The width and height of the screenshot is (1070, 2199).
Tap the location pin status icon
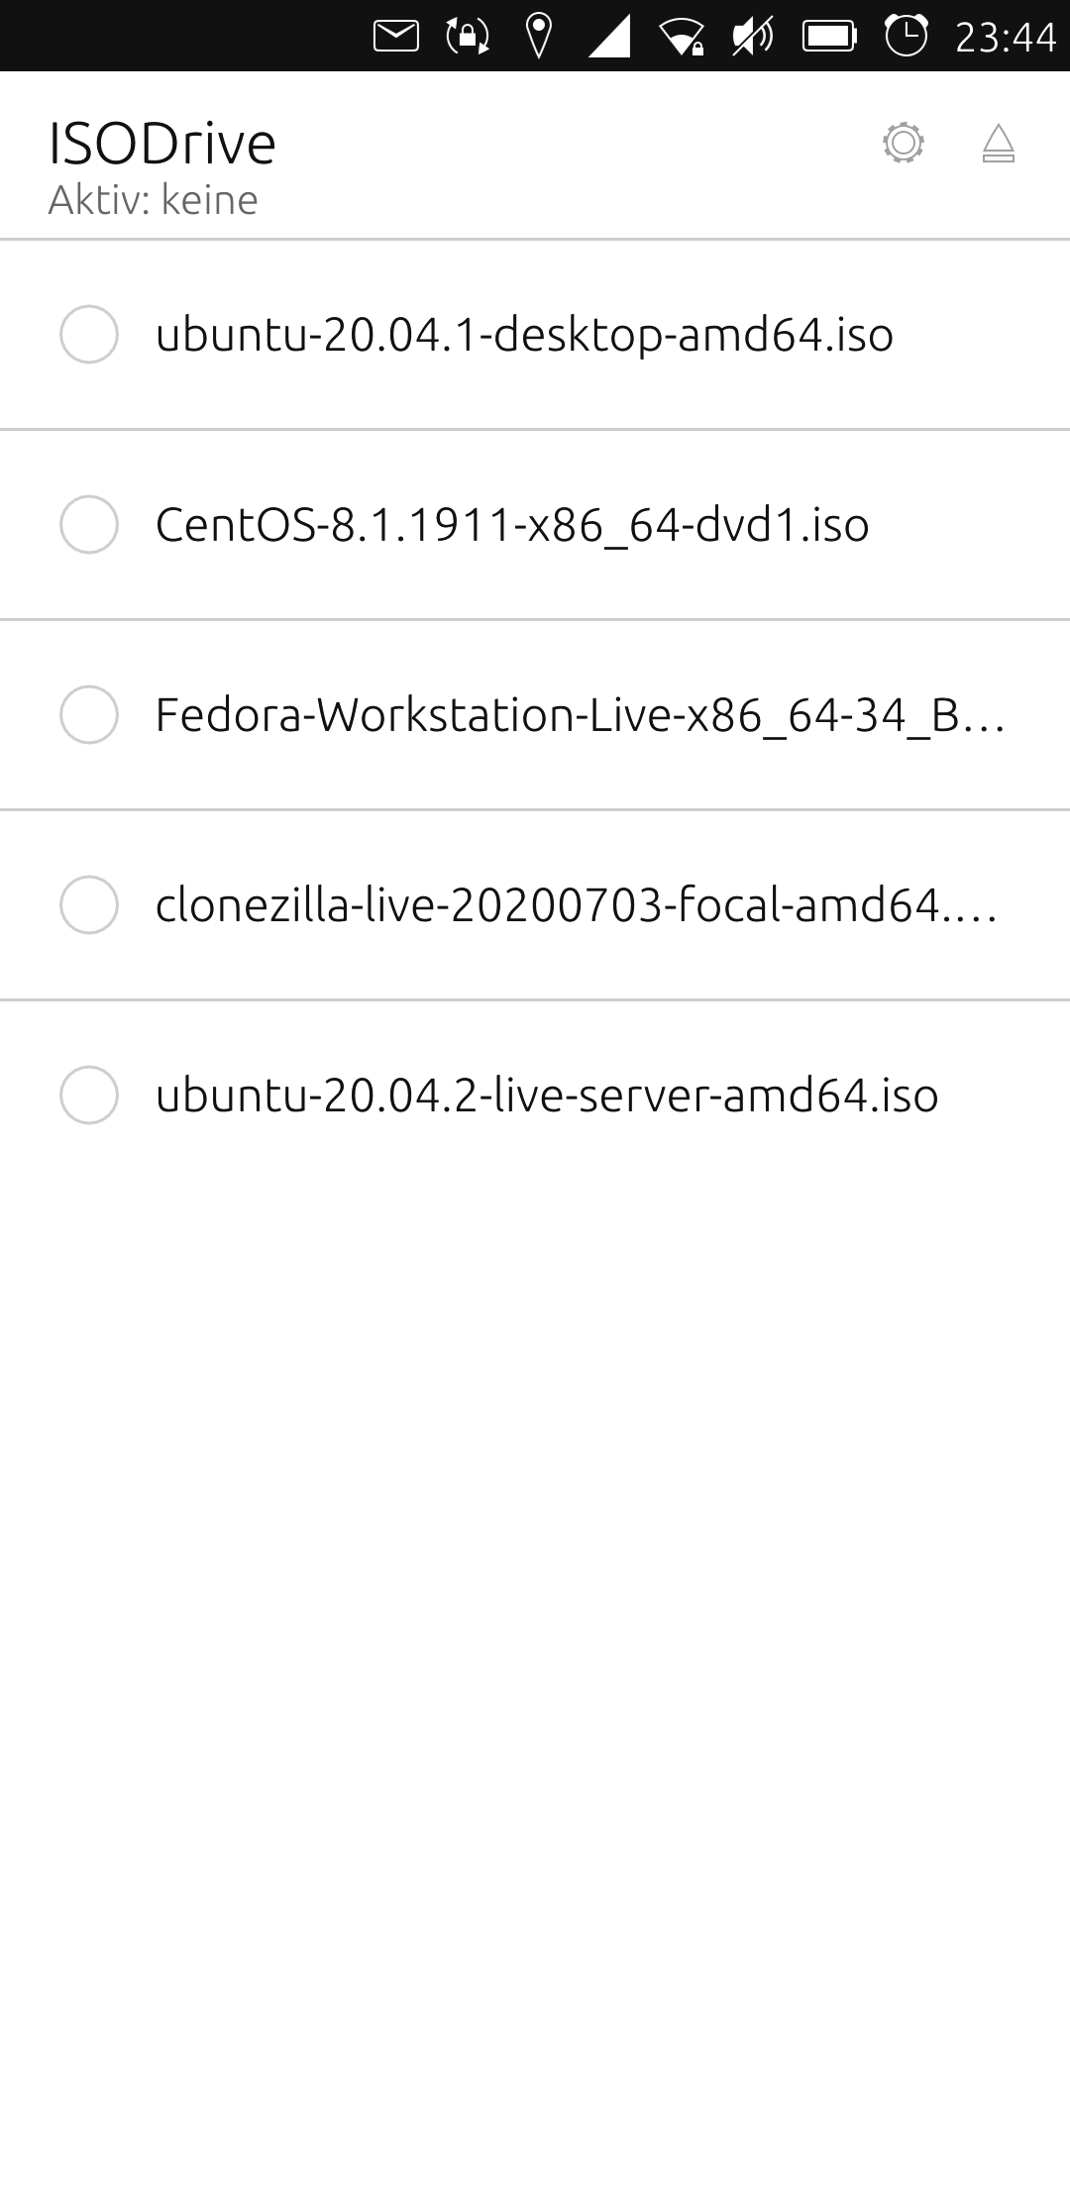[538, 37]
